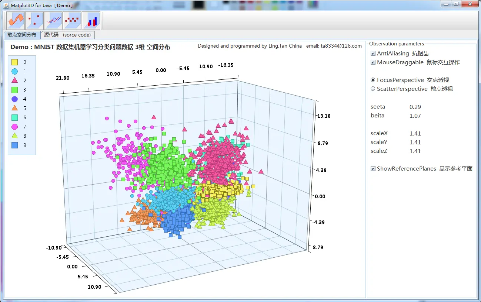Click the pink triangle legend marker for 2
This screenshot has height=302, width=481.
pyautogui.click(x=15, y=80)
